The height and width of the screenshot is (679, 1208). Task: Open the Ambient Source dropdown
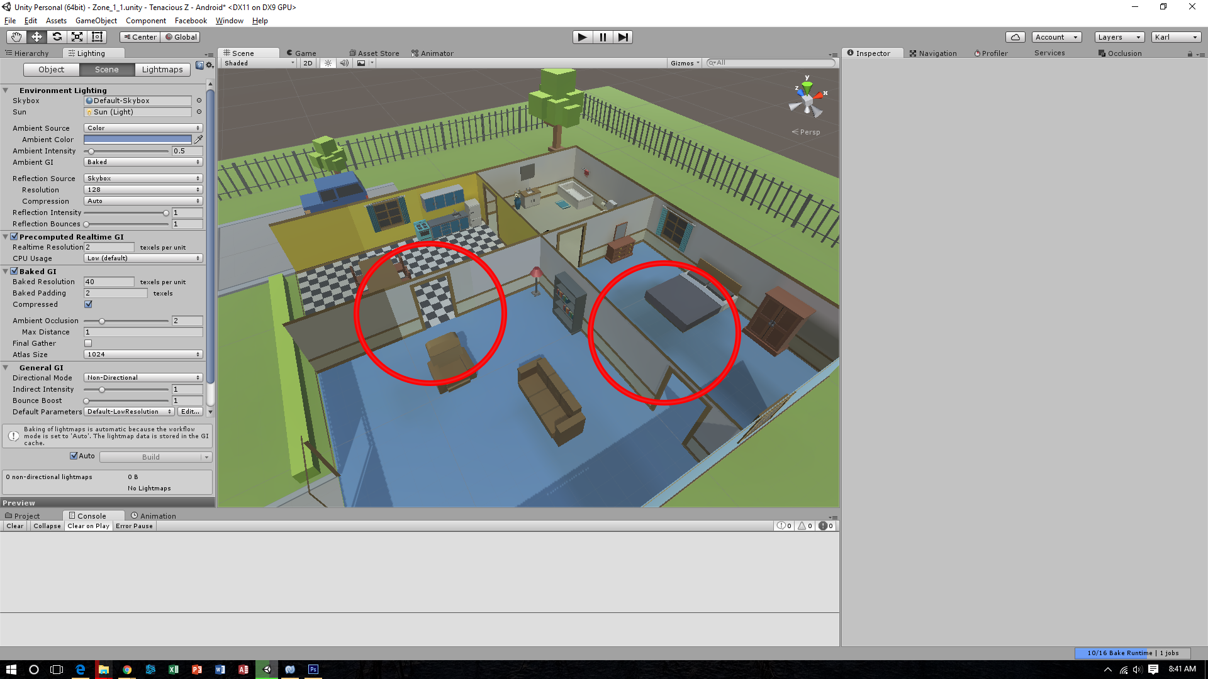(143, 128)
